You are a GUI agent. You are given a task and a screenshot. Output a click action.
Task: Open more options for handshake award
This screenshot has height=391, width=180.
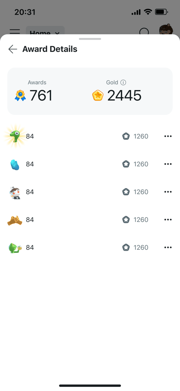click(168, 220)
